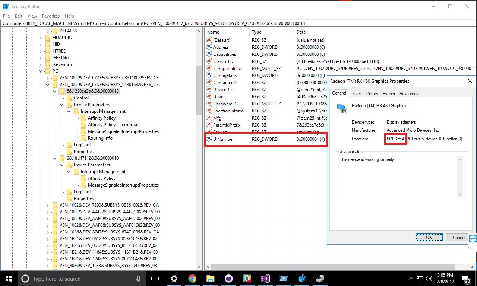Sort values by the Type column
Screen dimensions: 477x286
pos(272,32)
